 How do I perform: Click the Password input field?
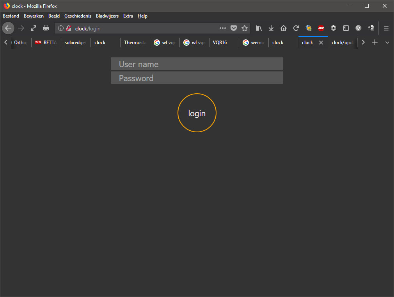197,78
